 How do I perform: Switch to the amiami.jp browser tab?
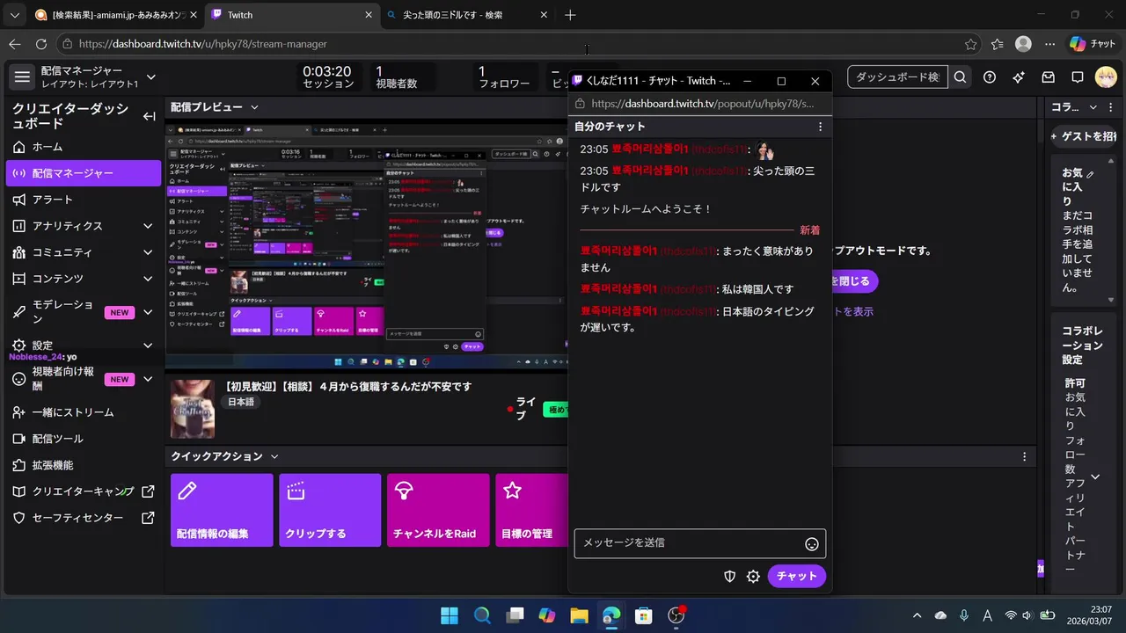(x=113, y=15)
